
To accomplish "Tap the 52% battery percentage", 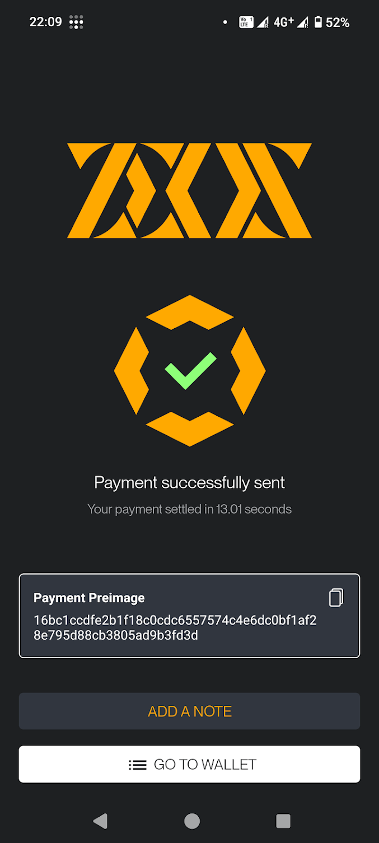I will pos(338,22).
